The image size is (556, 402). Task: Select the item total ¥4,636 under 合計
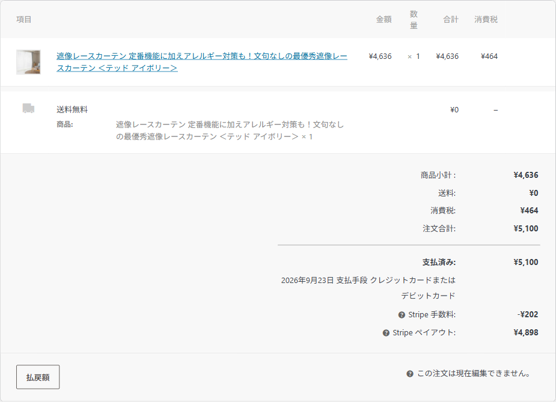(447, 56)
